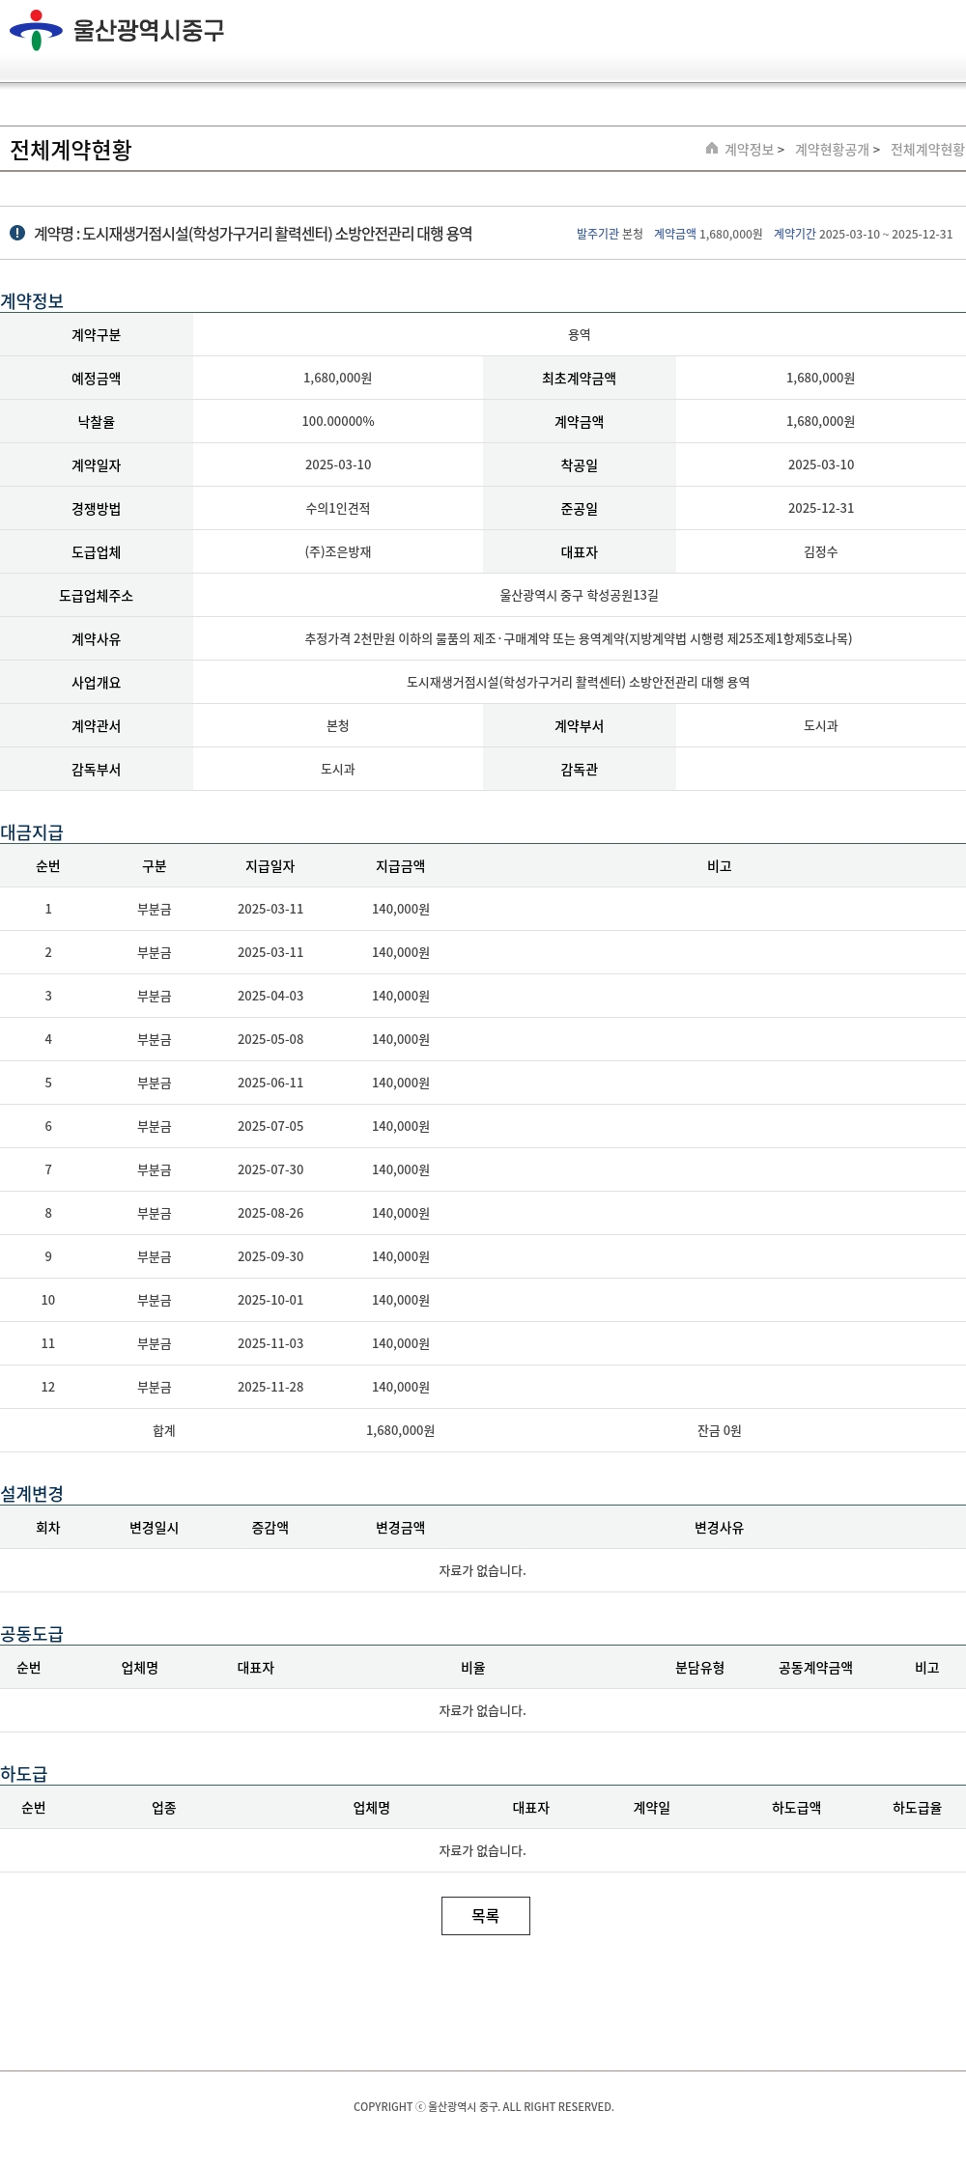Go to 계약정보 in the breadcrumb

pos(750,150)
